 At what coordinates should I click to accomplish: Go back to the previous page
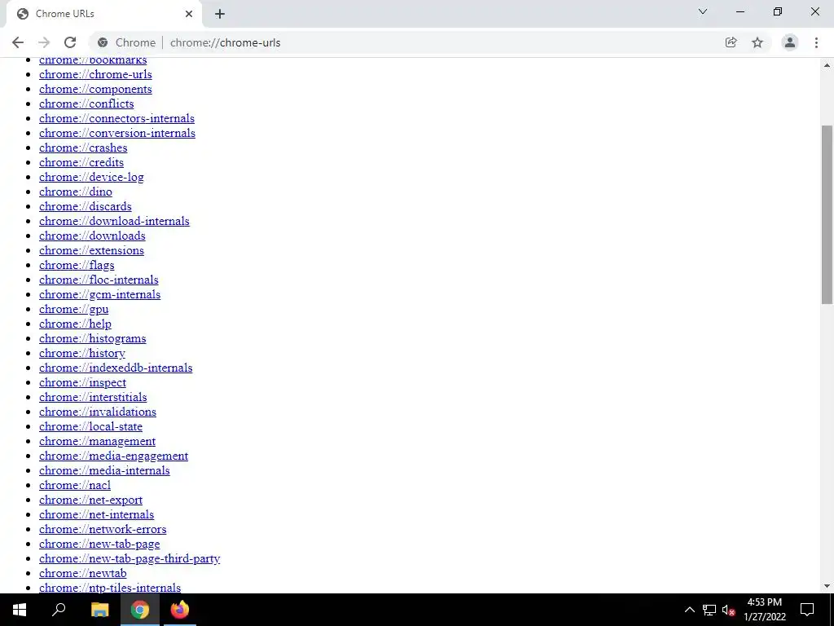click(18, 42)
